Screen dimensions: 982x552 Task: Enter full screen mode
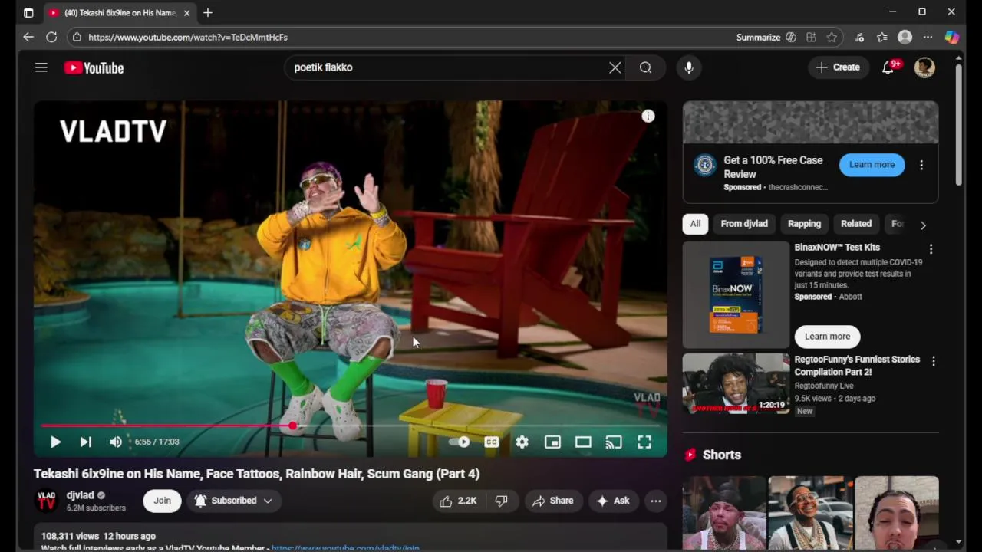(x=644, y=442)
